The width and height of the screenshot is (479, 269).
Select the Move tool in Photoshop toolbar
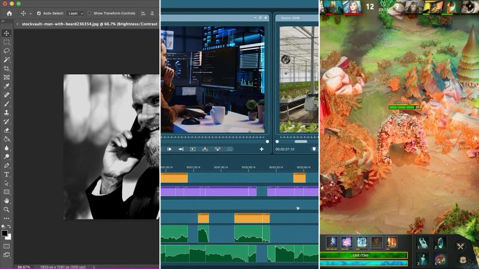click(x=7, y=33)
